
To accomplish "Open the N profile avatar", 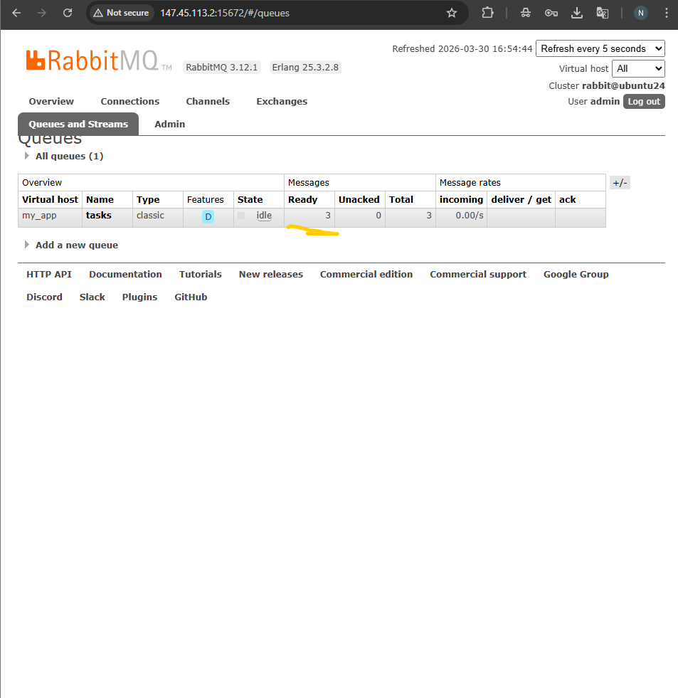I will pos(640,13).
